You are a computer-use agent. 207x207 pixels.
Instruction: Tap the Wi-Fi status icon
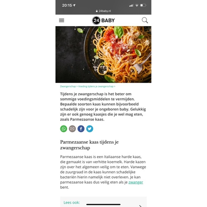click(137, 5)
